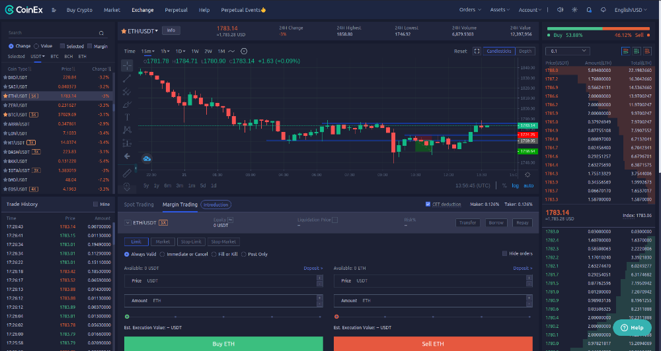Open the 1h interval dropdown

(x=165, y=51)
